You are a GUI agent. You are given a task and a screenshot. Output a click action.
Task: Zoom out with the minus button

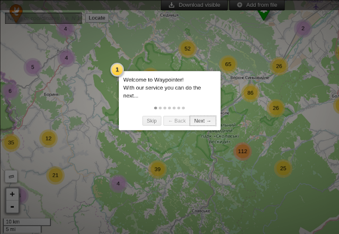[x=12, y=207]
